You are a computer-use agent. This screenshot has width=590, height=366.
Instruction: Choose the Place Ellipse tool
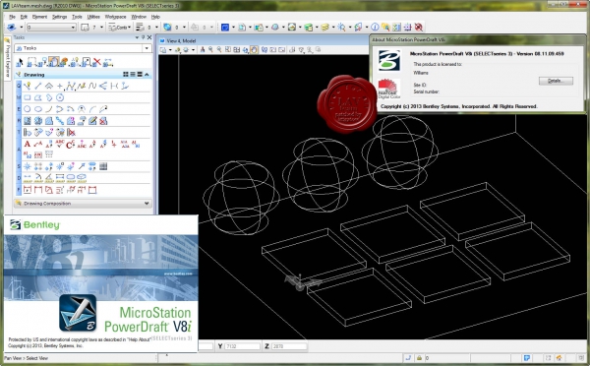(38, 109)
